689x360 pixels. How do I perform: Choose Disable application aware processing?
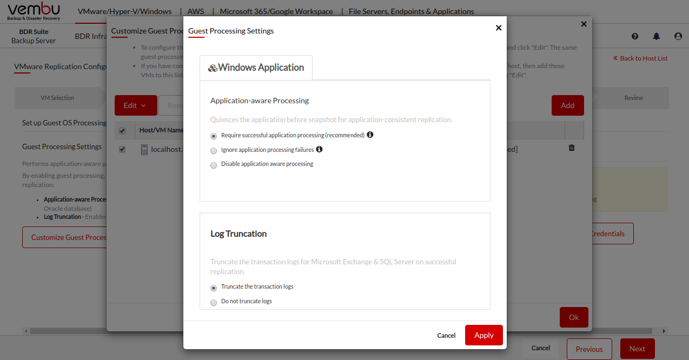coord(214,165)
